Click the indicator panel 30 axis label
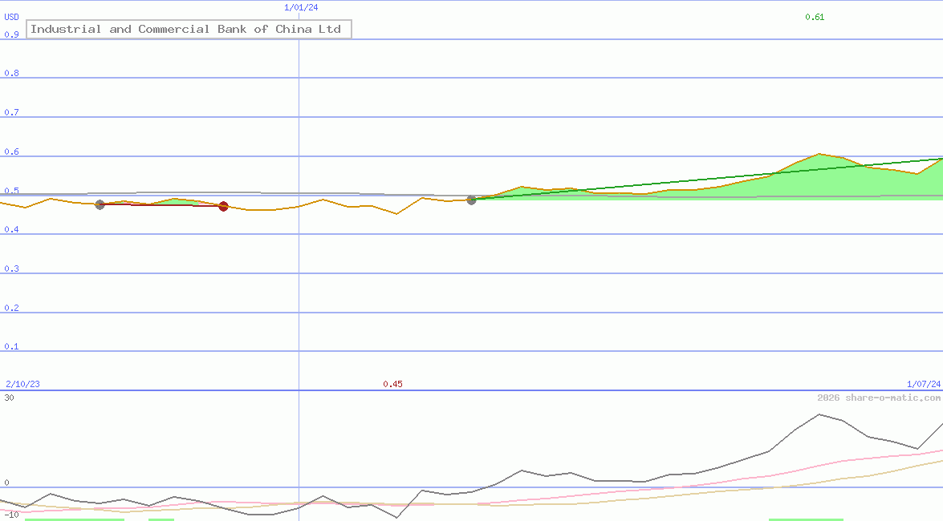The width and height of the screenshot is (943, 521). pyautogui.click(x=9, y=398)
